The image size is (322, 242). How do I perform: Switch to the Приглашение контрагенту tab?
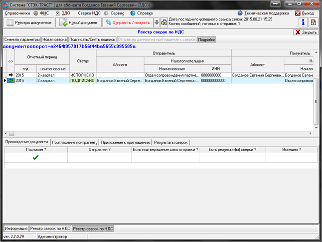point(74,142)
